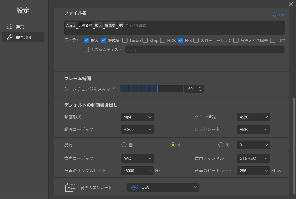Click the wrench icon for 書き出す
Image resolution: width=296 pixels, height=199 pixels.
coord(10,37)
